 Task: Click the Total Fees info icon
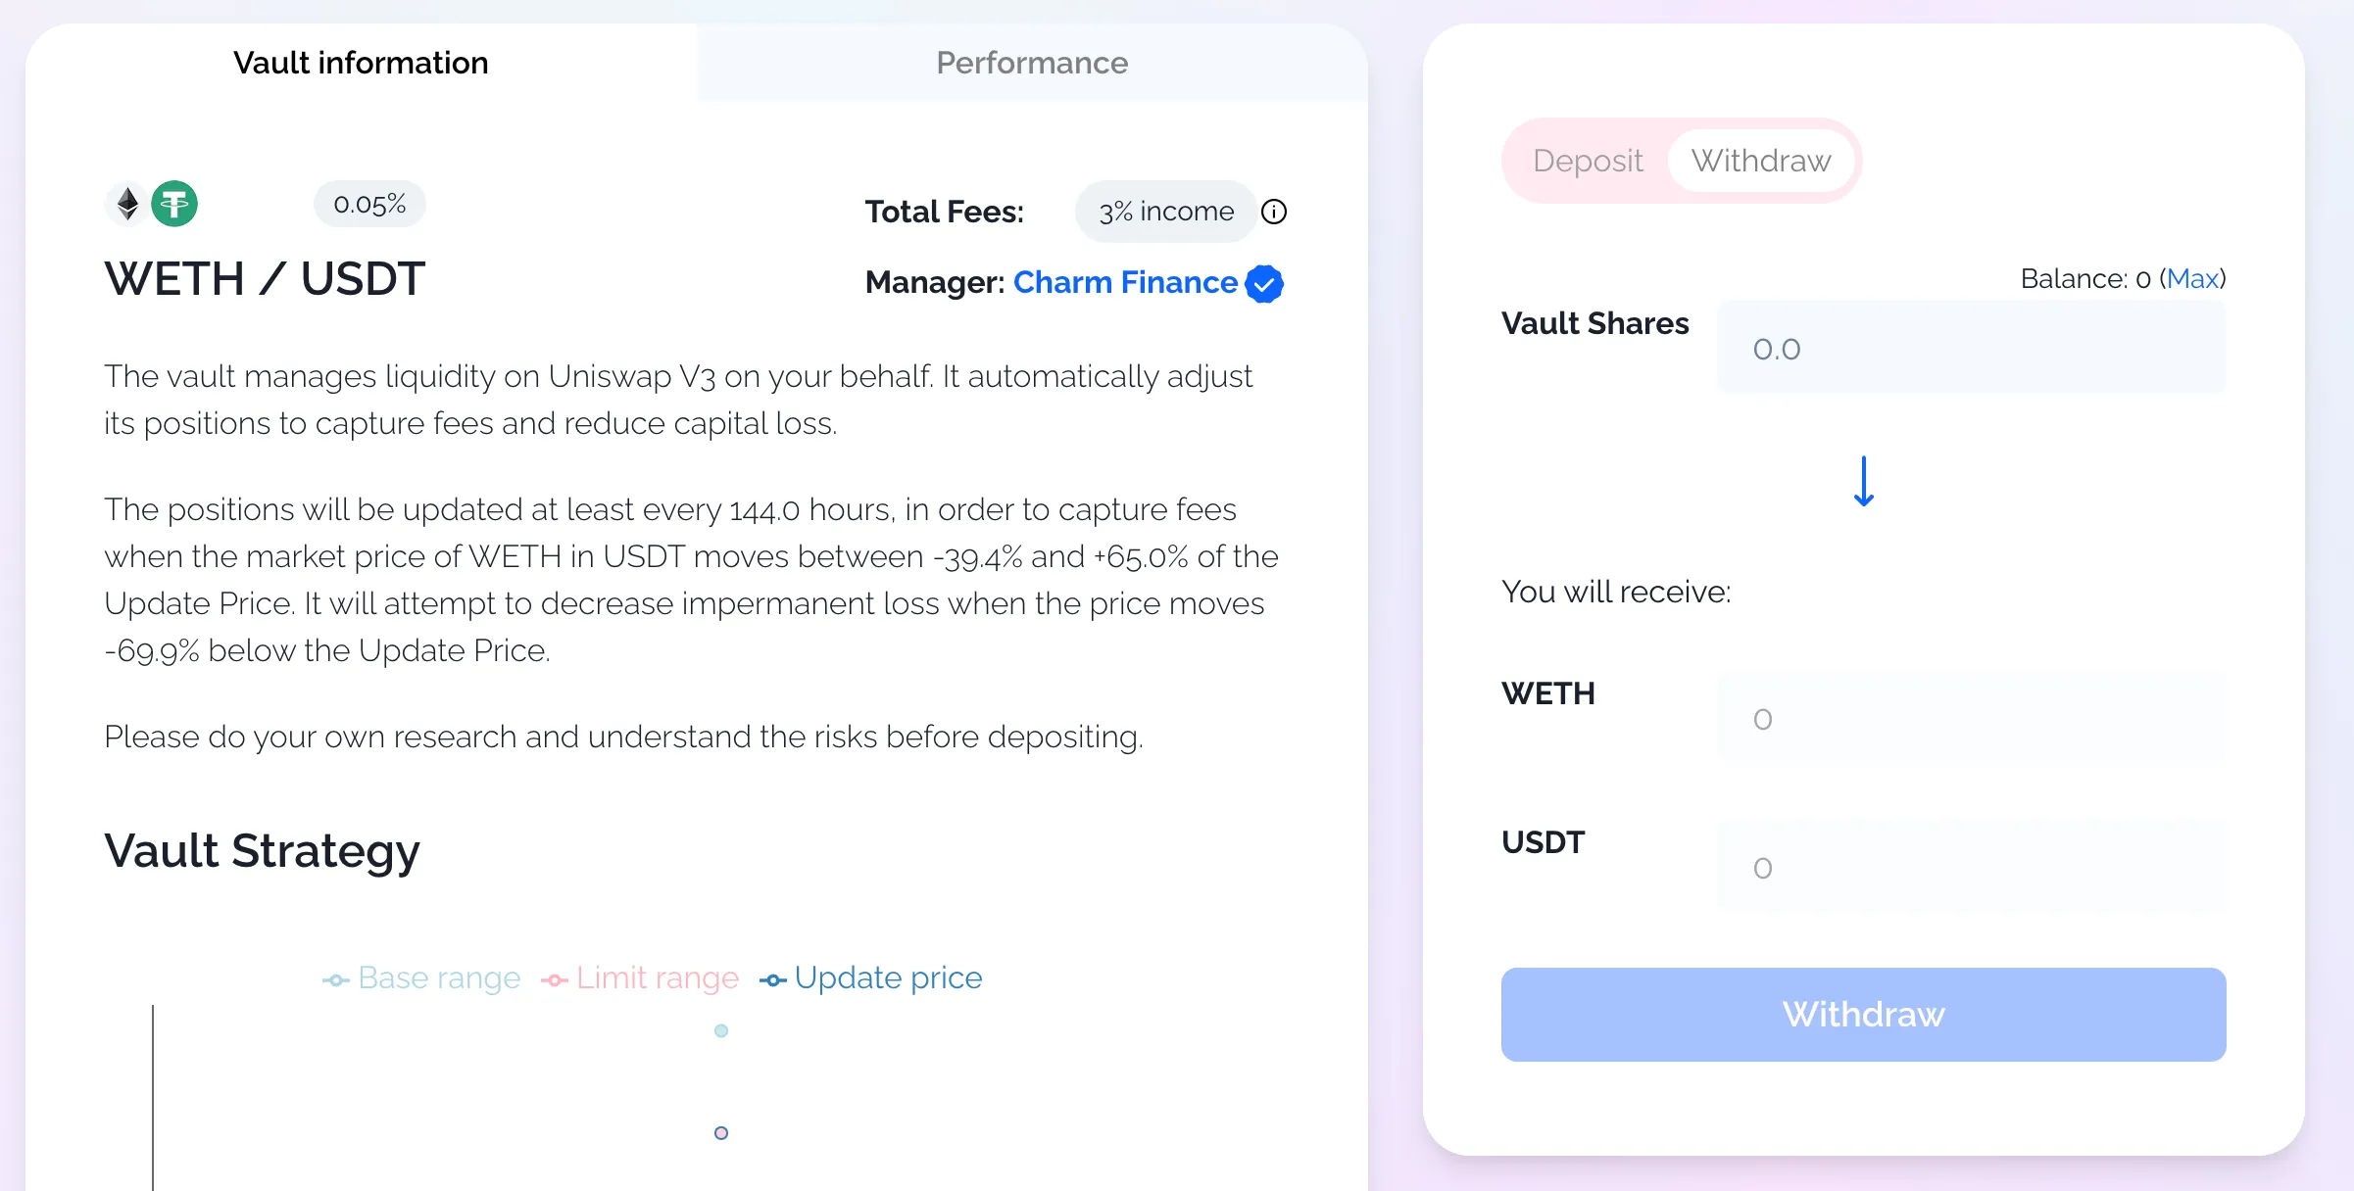click(x=1274, y=212)
